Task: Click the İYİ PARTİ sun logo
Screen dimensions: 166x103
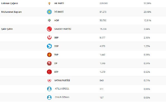Action: tap(49, 12)
